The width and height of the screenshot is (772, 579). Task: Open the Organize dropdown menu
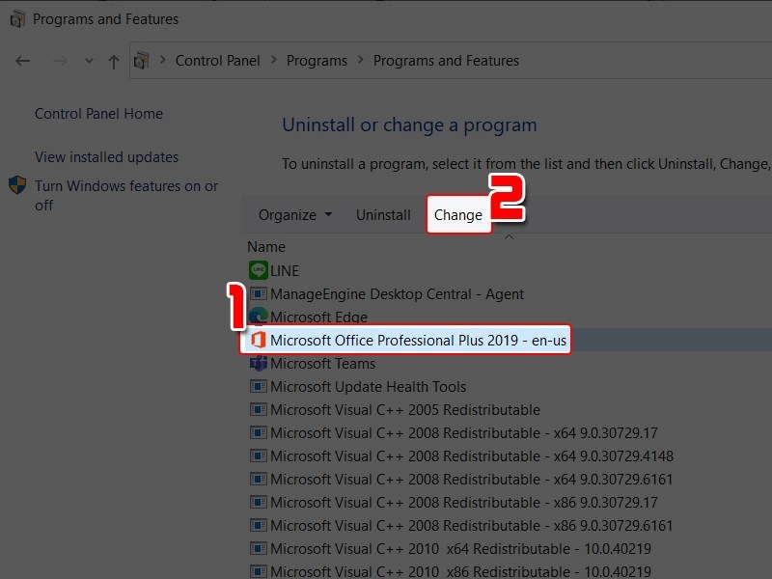[295, 215]
